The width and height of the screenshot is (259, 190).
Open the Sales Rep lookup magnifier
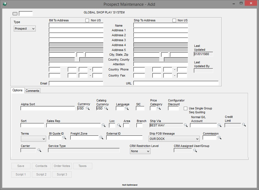104,125
